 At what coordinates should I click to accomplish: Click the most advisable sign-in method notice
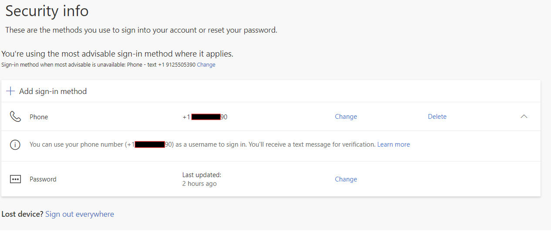click(118, 54)
